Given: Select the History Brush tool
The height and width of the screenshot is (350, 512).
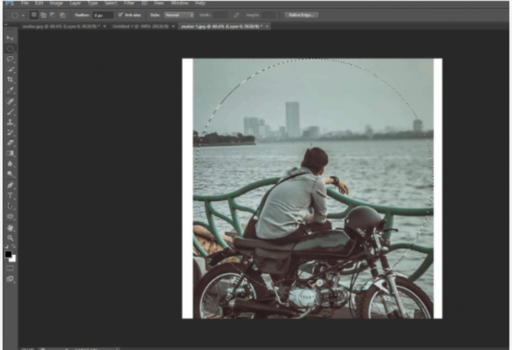Looking at the screenshot, I should click(10, 132).
